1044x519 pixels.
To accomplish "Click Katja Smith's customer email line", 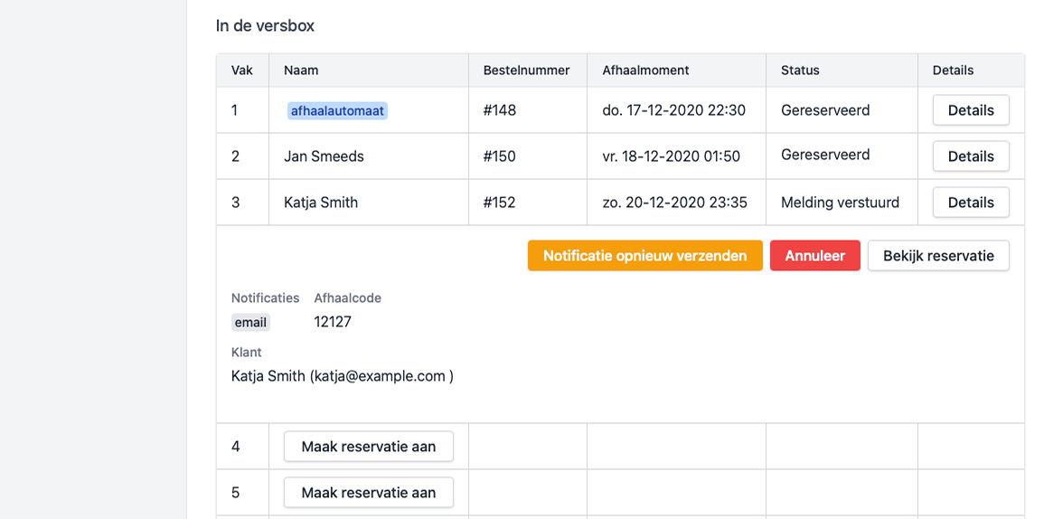I will (x=343, y=376).
